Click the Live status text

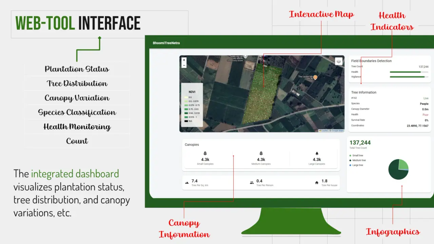pos(426,98)
